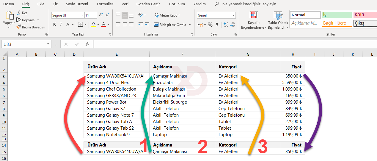Screen dimensions: 377x161
Task: Increase the cell indent
Action: click(147, 25)
